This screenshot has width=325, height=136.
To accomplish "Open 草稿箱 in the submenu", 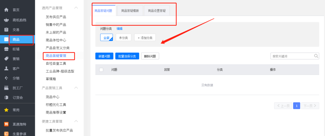I will point(51,79).
